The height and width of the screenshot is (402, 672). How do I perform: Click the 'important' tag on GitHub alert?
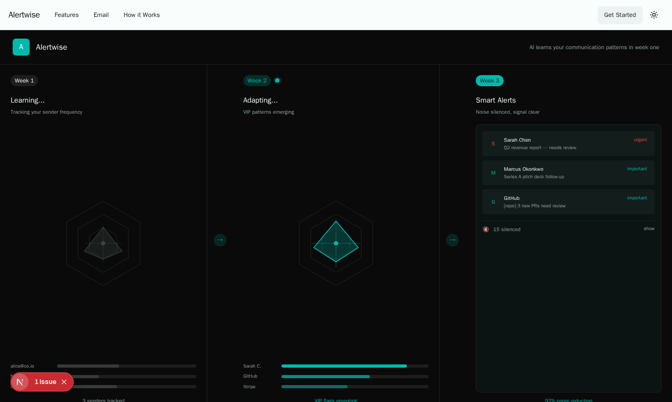point(637,198)
